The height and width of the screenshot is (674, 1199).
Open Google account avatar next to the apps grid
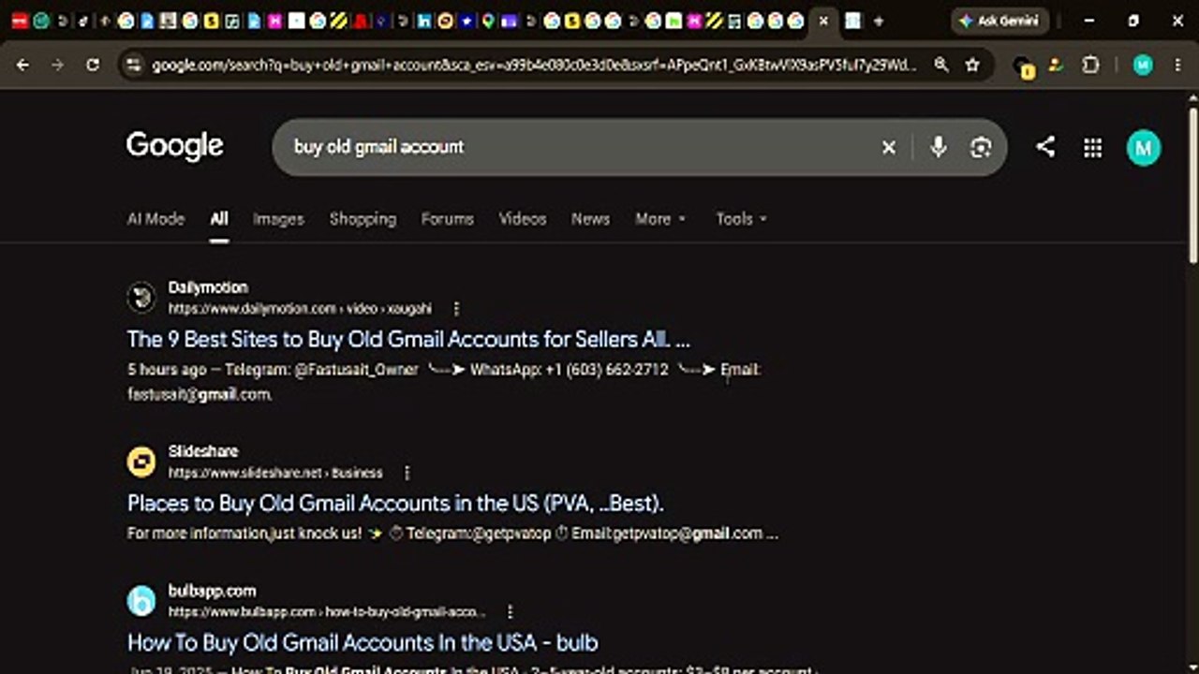click(x=1143, y=147)
